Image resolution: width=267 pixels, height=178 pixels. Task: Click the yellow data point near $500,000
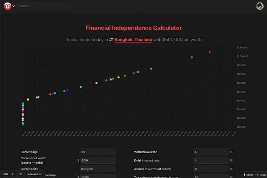(x=28, y=100)
